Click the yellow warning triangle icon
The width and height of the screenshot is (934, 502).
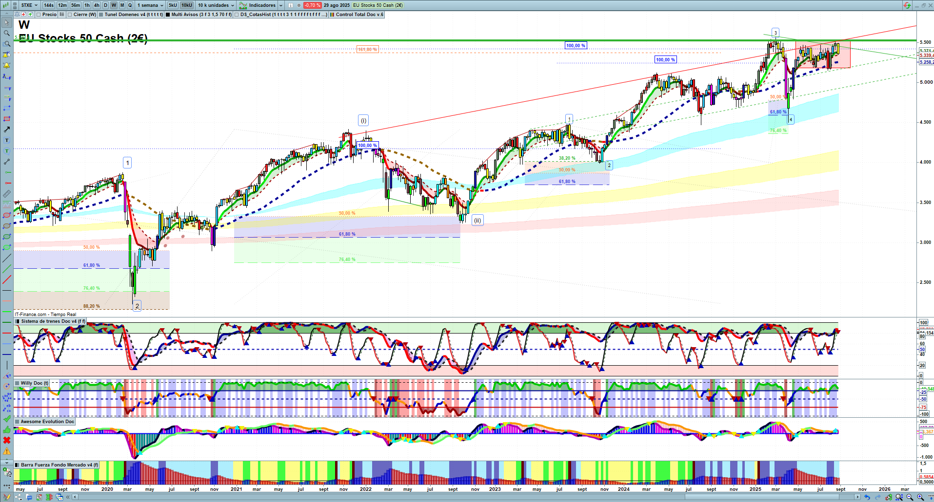click(x=7, y=451)
